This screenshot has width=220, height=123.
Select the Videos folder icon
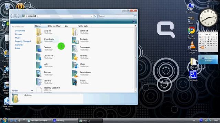pos(75,82)
